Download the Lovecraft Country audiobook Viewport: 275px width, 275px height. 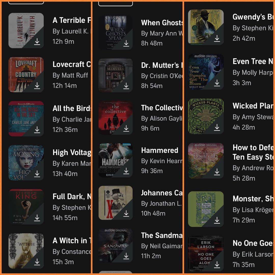(x=37, y=86)
